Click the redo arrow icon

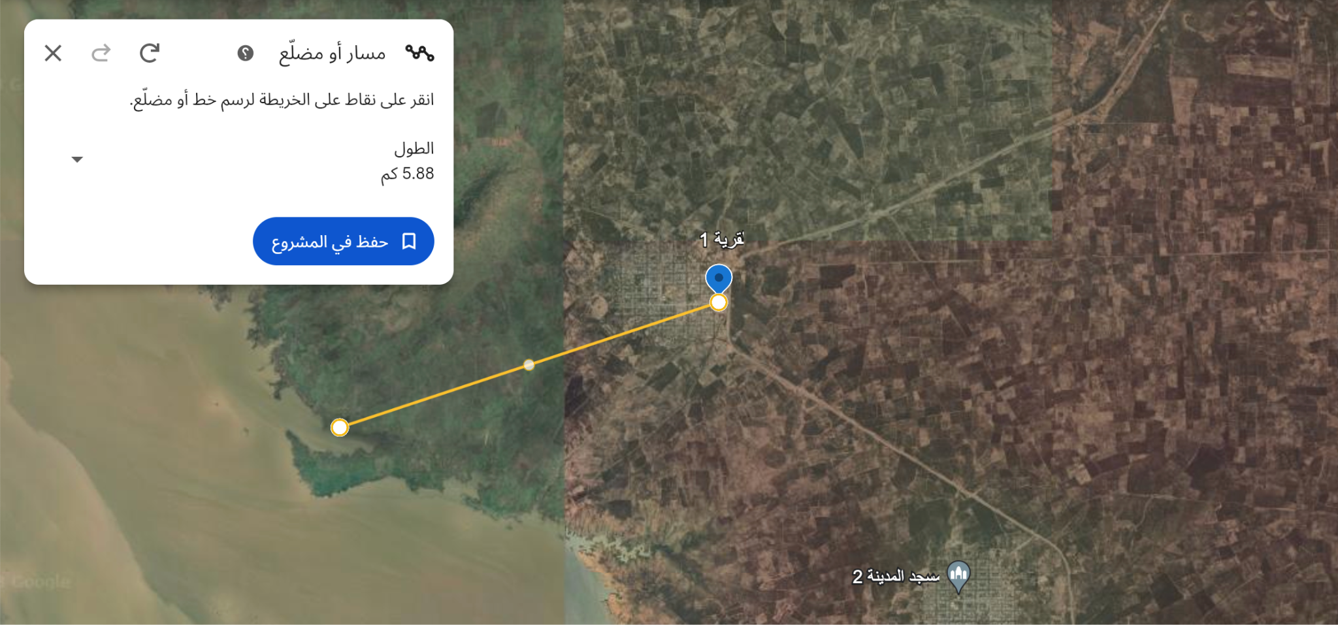(101, 53)
